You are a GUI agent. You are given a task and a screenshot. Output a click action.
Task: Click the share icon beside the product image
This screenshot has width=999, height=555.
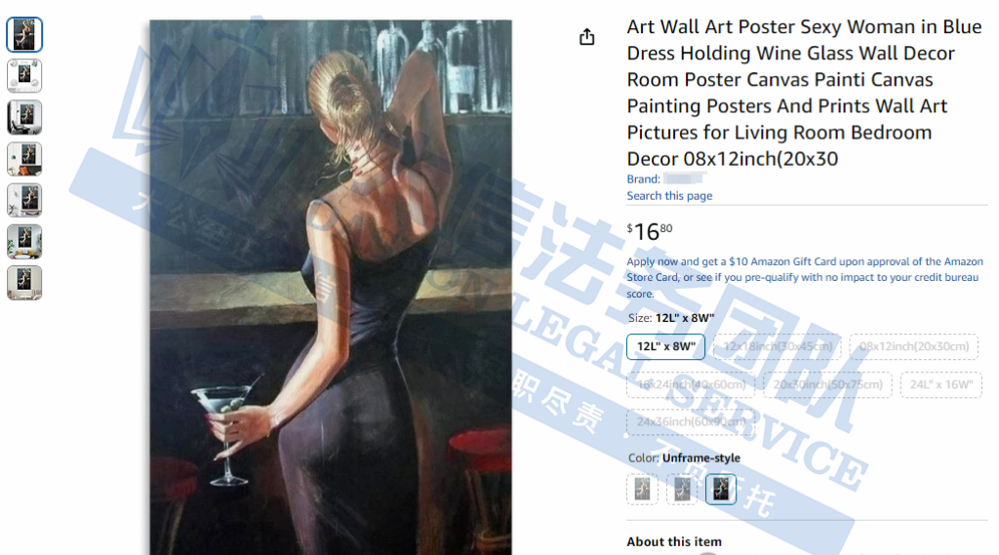tap(586, 37)
